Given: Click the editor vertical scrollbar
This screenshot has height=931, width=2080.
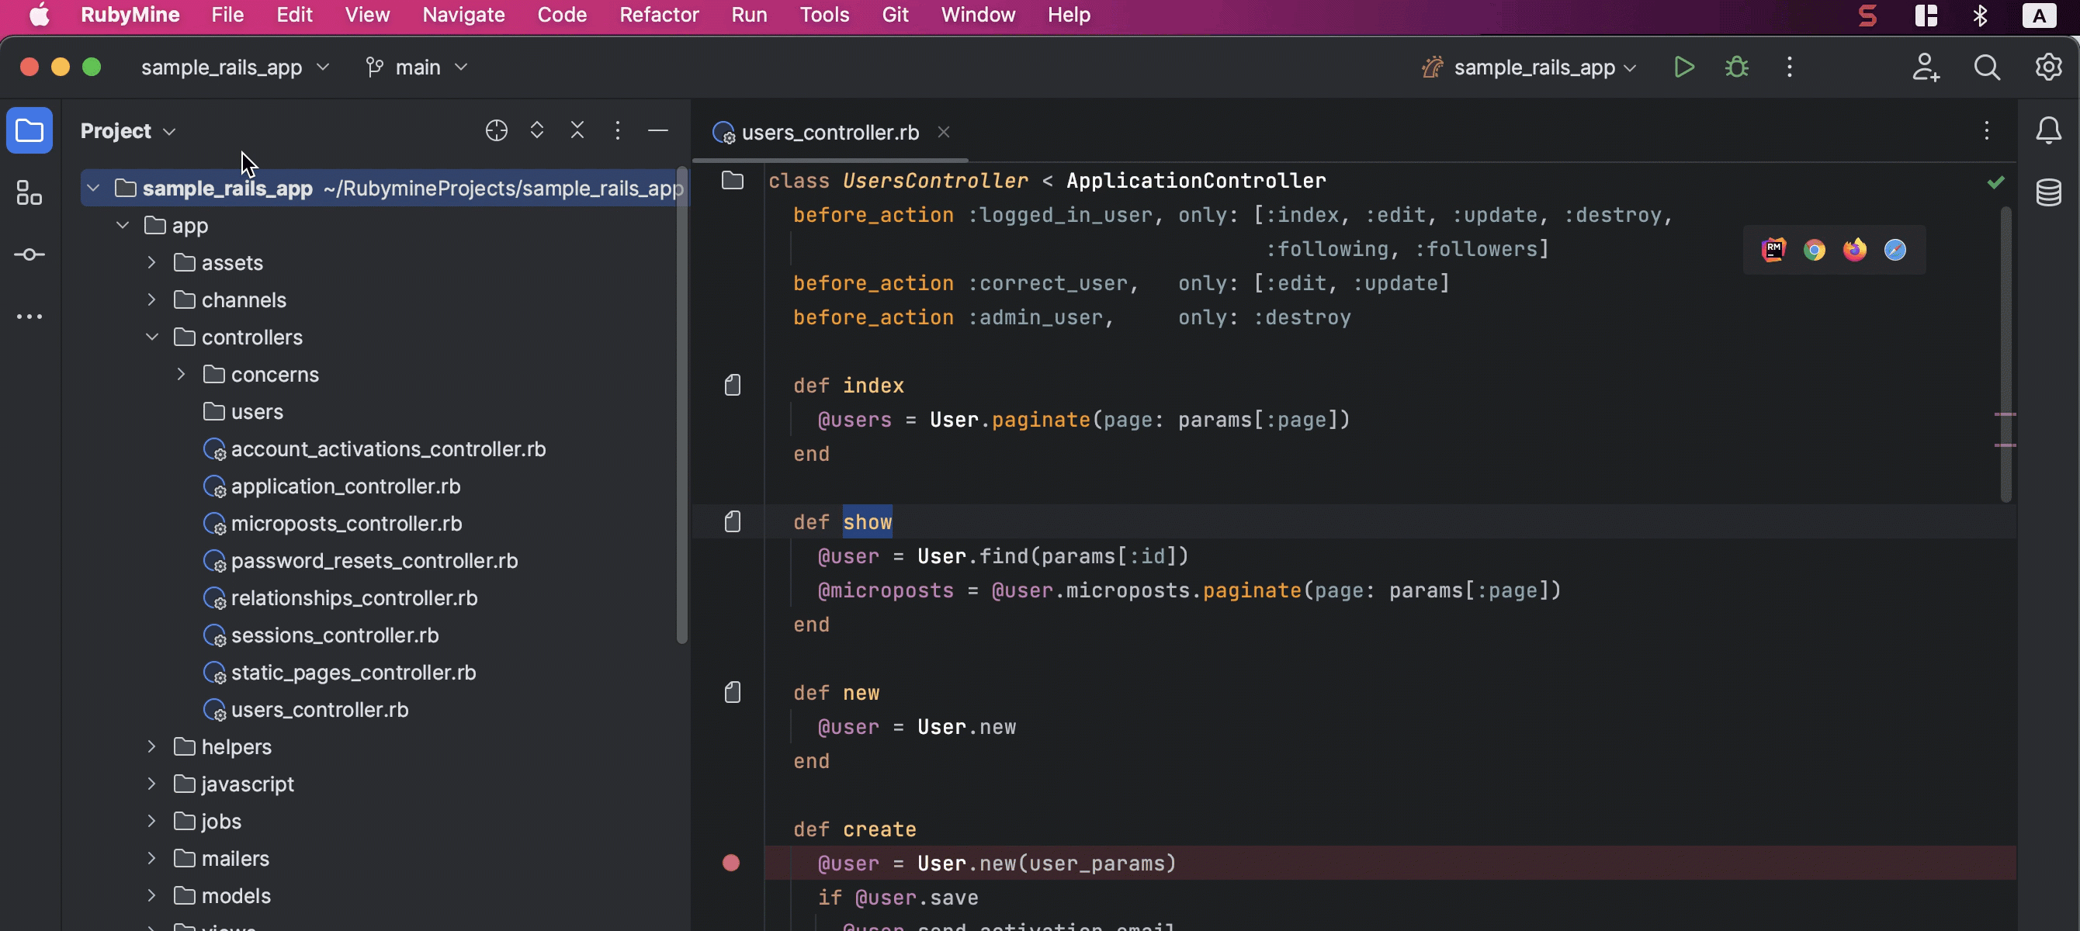Looking at the screenshot, I should point(2005,355).
